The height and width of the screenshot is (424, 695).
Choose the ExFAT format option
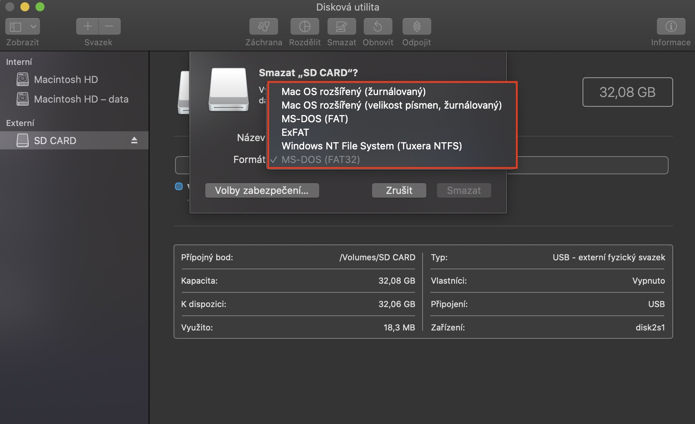392,132
